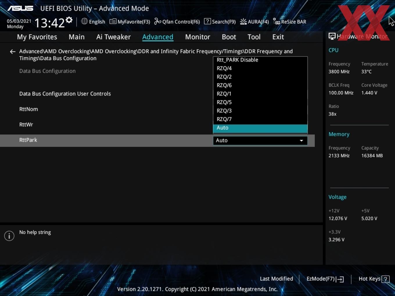
Task: Click the Core Voltage value 1.440 V
Action: coord(369,93)
